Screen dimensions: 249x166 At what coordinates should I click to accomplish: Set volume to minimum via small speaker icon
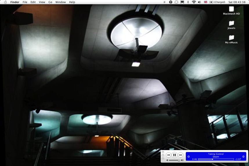[x=167, y=160]
